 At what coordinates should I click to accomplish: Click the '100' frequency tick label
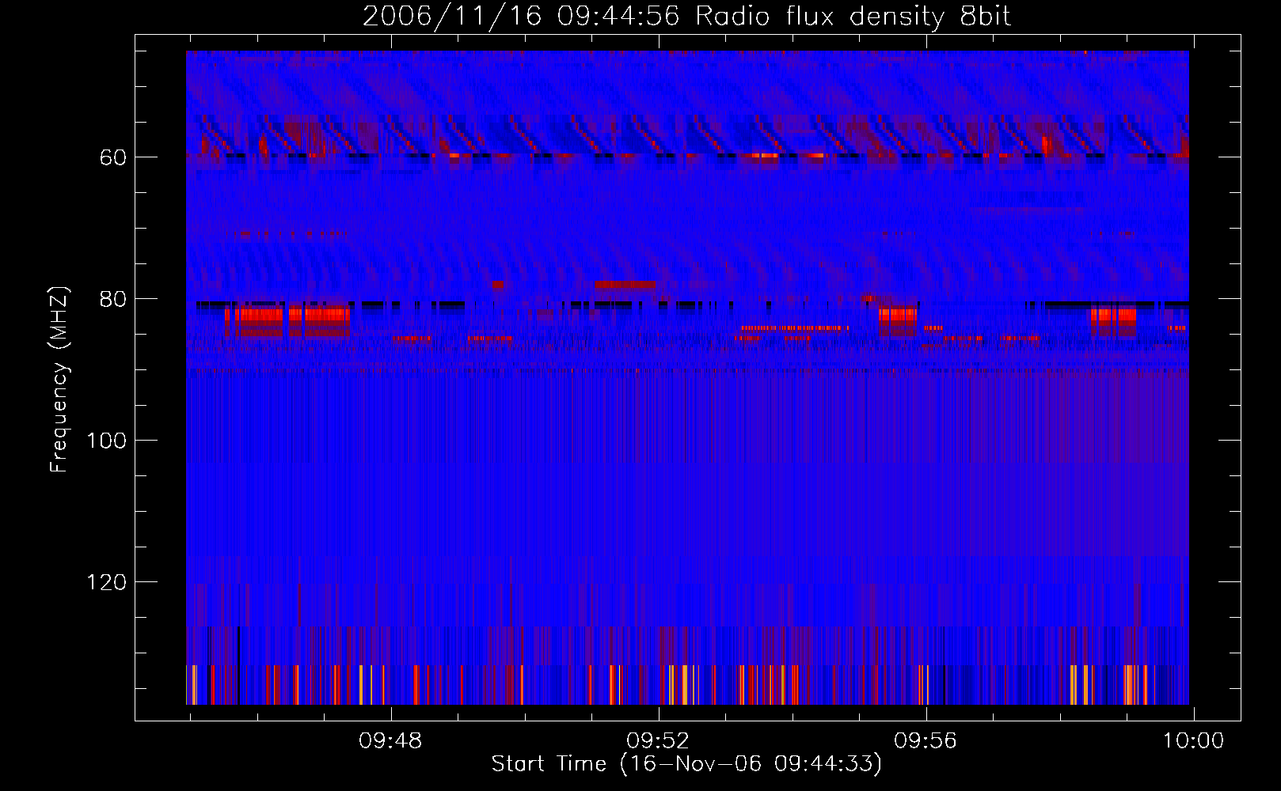pyautogui.click(x=106, y=441)
